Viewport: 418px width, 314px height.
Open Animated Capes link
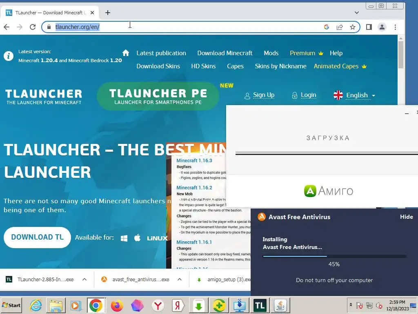pos(340,66)
